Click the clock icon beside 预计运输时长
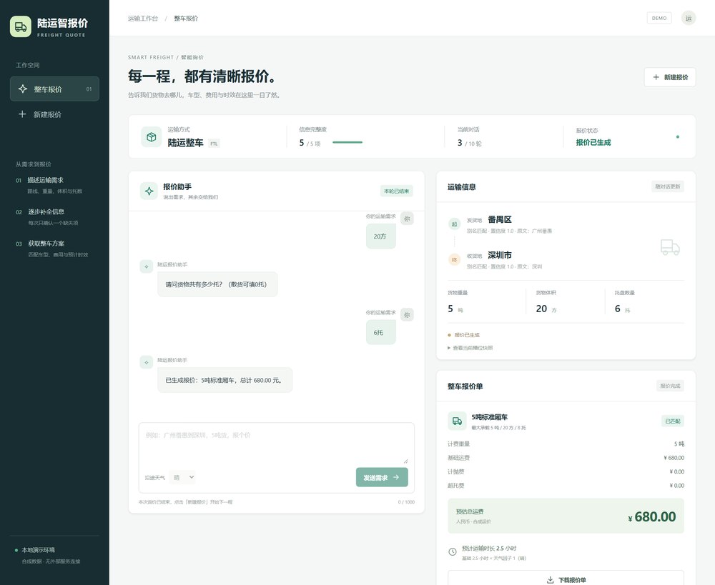 453,551
